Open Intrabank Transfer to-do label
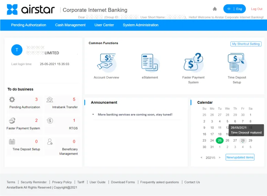Image resolution: width=267 pixels, height=196 pixels. [65, 107]
